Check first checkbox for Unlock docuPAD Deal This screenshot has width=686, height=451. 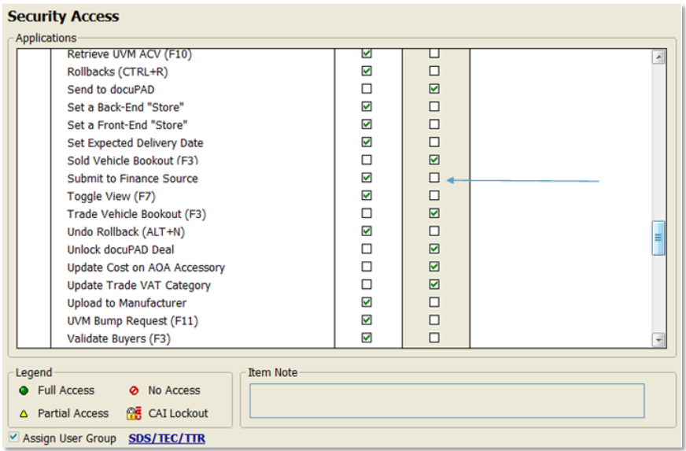pos(367,249)
